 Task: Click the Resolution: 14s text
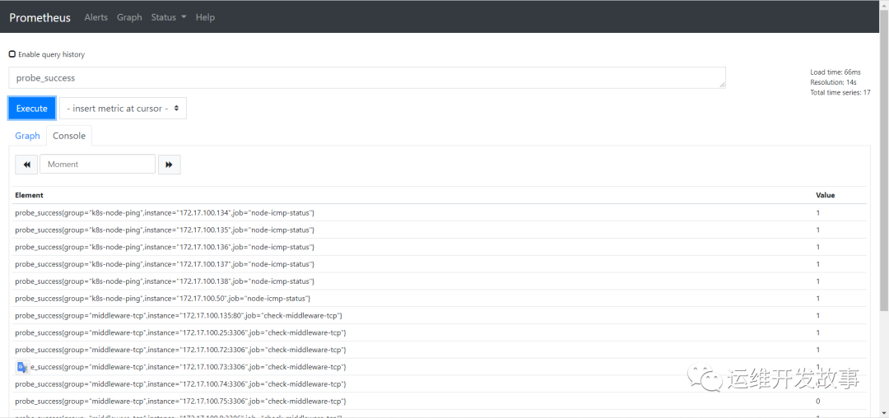pyautogui.click(x=831, y=82)
